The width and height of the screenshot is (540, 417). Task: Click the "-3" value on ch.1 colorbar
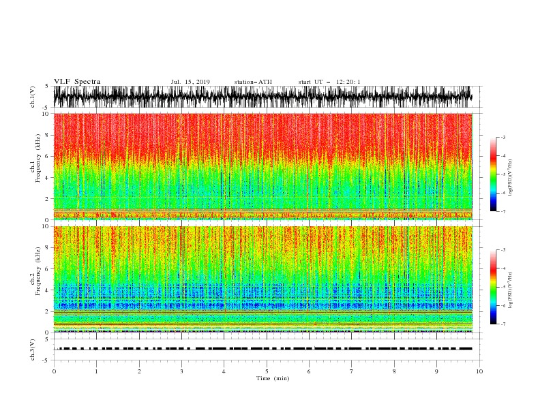tap(503, 138)
